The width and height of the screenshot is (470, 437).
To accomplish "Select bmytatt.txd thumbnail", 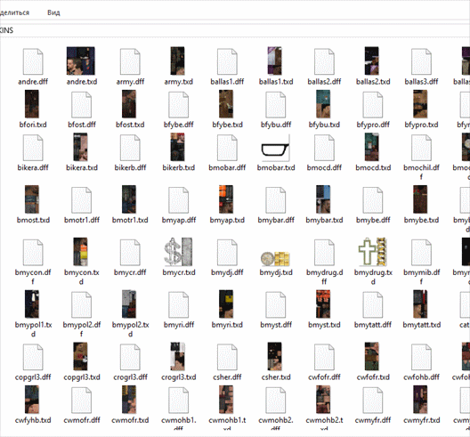I will tap(420, 303).
